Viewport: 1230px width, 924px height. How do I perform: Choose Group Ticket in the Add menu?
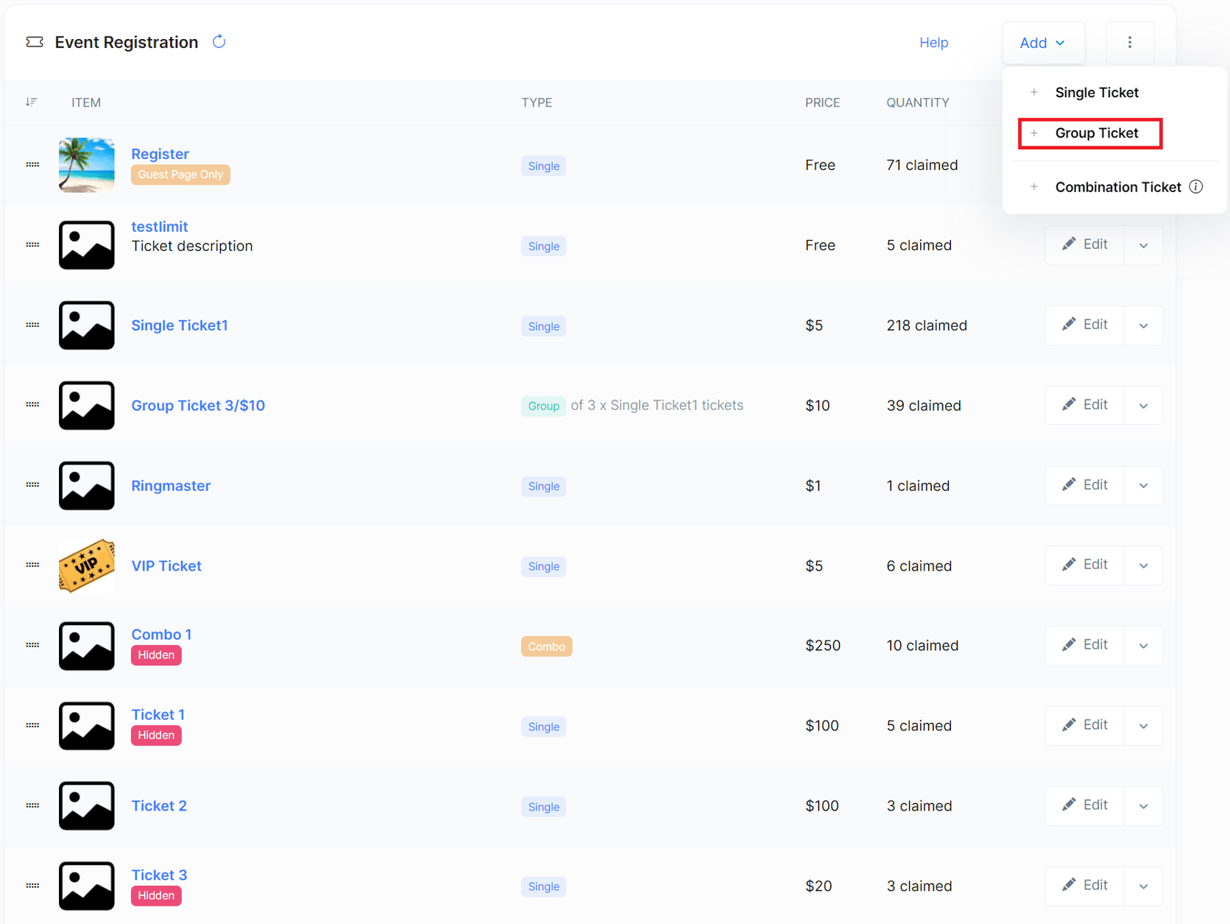pyautogui.click(x=1090, y=133)
